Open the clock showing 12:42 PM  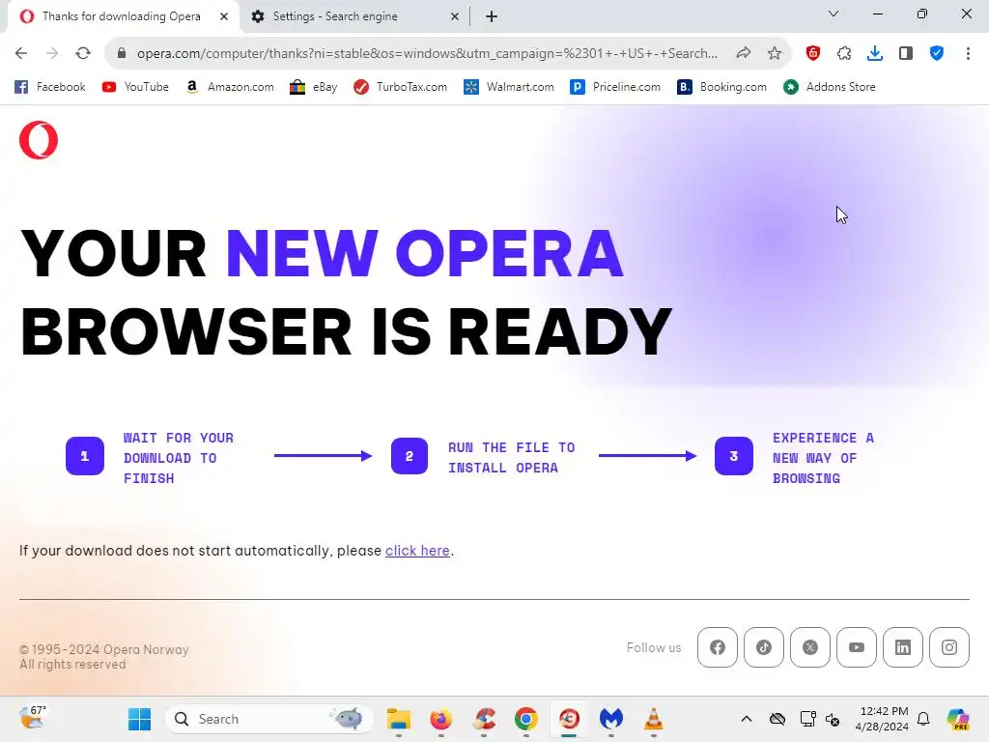[882, 719]
